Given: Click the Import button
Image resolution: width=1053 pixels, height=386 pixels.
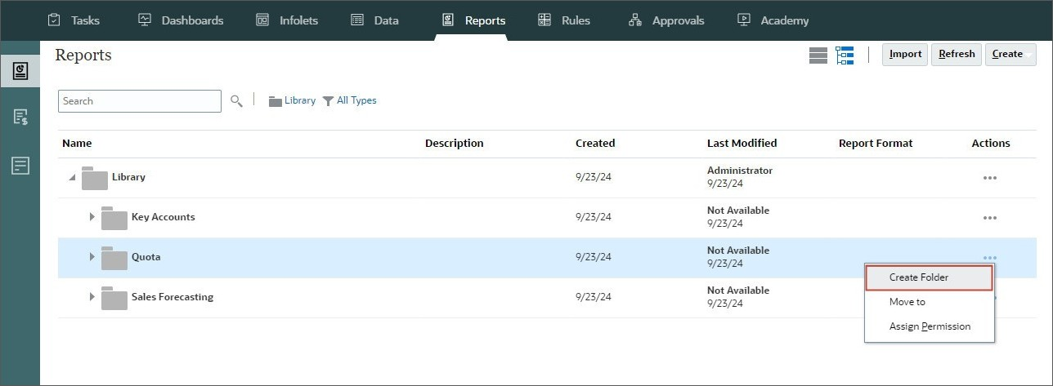Looking at the screenshot, I should (905, 54).
